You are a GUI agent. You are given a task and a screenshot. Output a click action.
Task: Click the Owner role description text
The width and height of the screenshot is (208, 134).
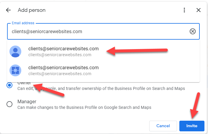point(101,88)
